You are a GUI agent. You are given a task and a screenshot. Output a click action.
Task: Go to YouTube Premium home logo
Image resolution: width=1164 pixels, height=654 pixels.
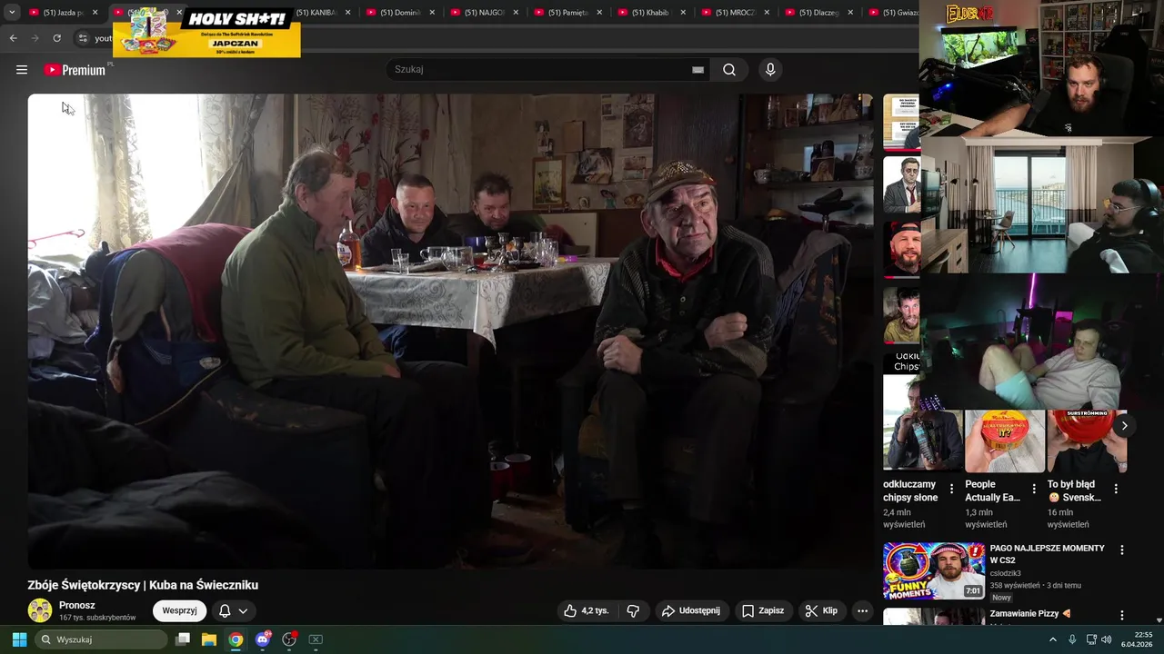click(x=75, y=70)
